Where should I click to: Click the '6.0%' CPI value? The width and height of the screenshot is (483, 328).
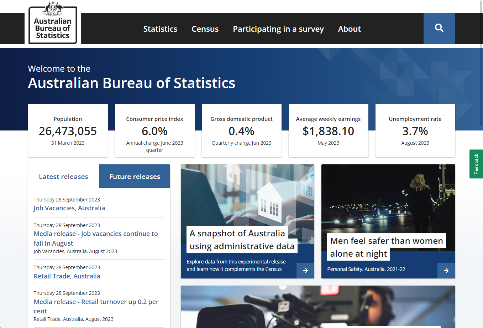pos(155,131)
